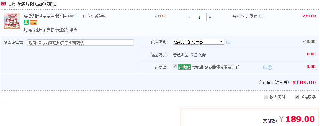Click the -40.00 store discount amount

309,42
